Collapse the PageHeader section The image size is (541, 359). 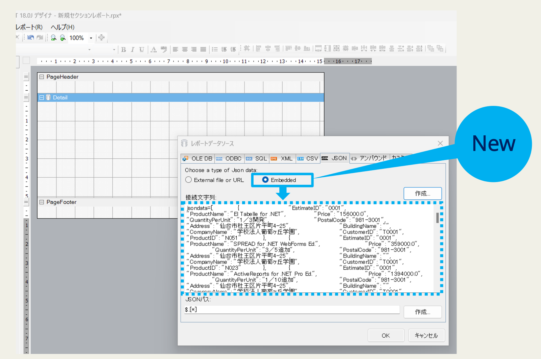[42, 77]
